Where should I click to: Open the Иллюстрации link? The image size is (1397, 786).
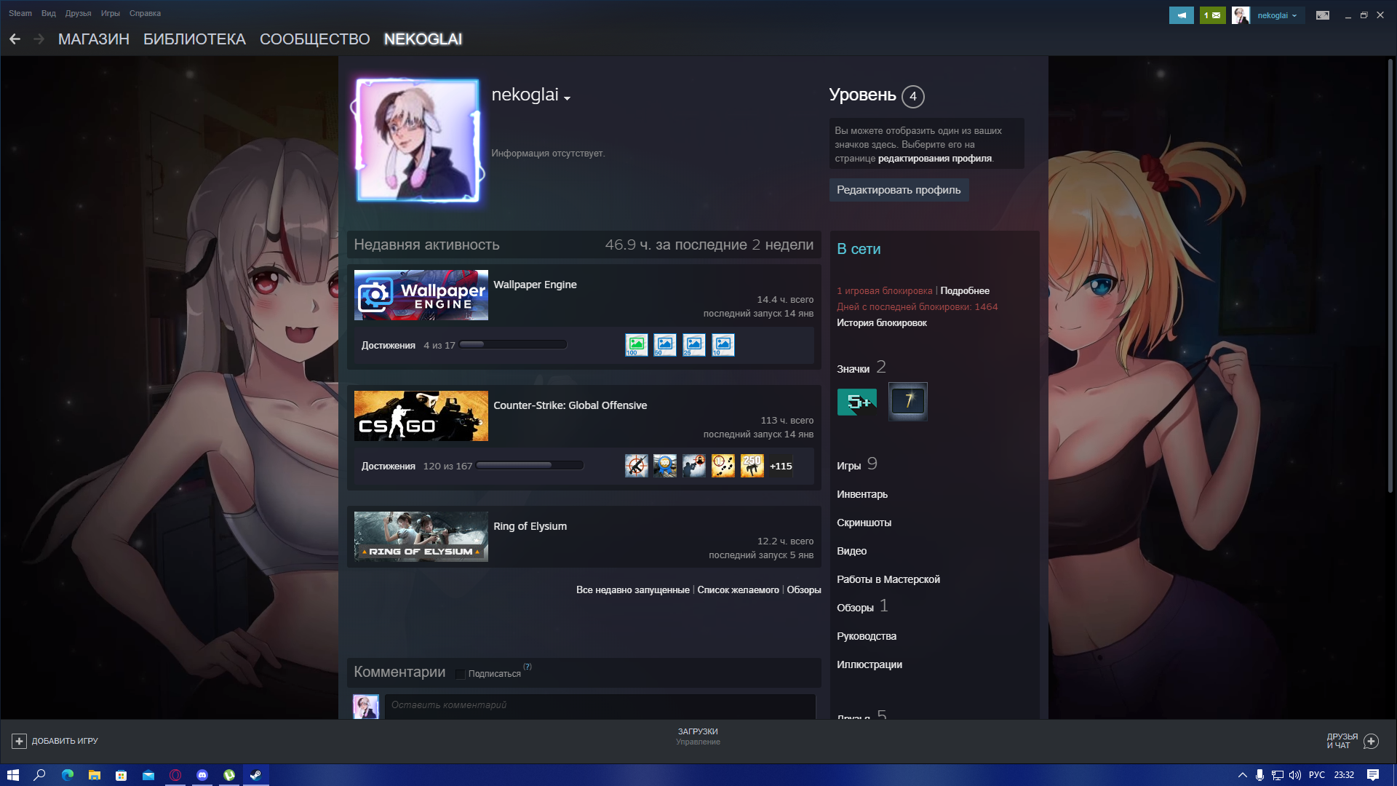[x=869, y=664]
